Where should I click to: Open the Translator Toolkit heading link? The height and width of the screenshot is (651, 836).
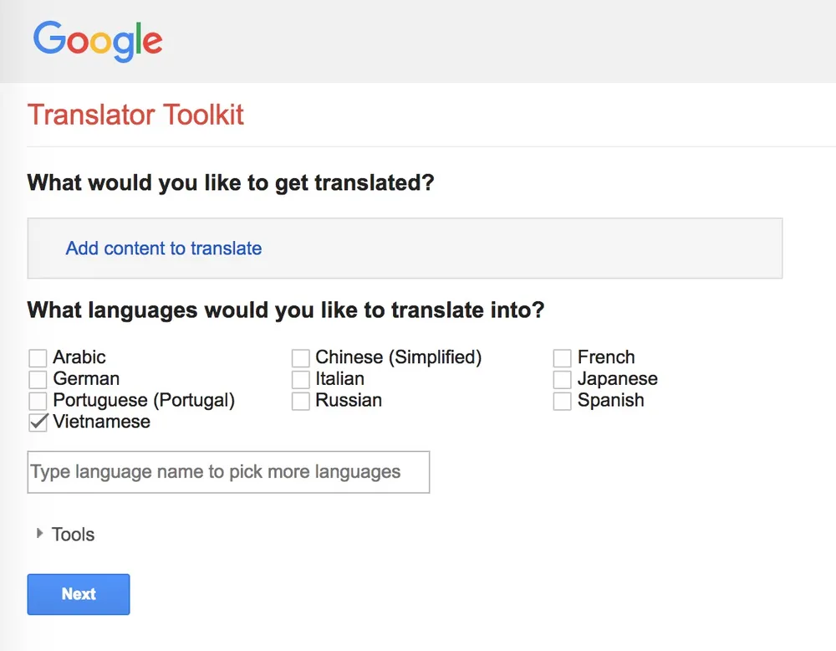coord(135,115)
